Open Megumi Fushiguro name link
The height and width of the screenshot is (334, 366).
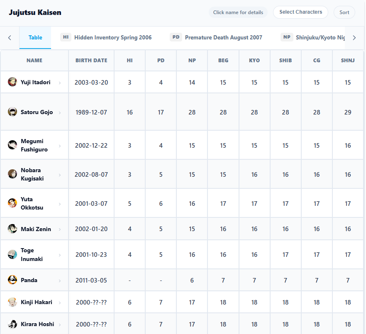[34, 145]
